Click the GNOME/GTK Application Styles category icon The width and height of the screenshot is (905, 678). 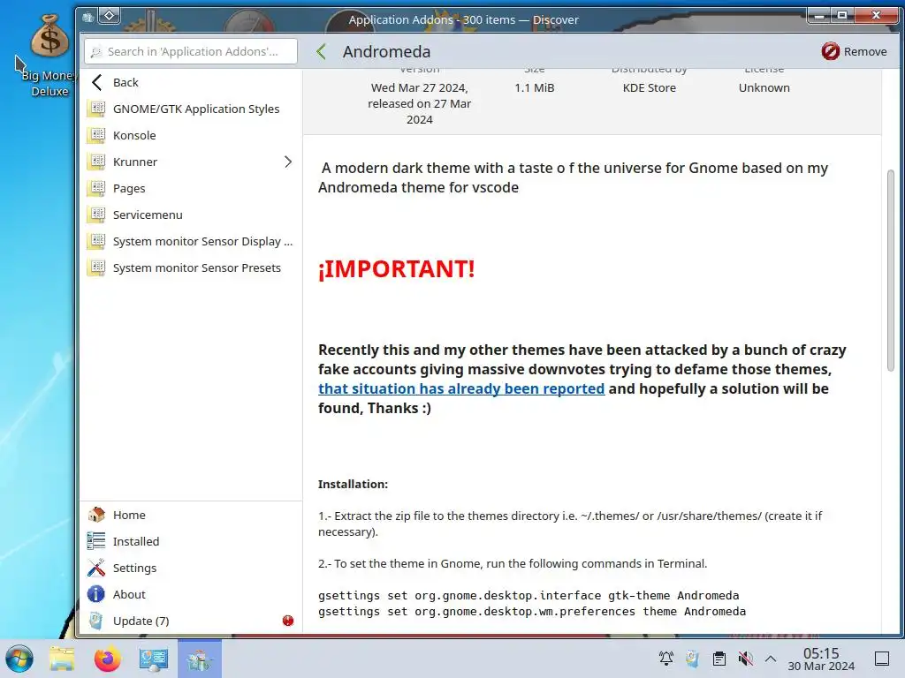96,109
